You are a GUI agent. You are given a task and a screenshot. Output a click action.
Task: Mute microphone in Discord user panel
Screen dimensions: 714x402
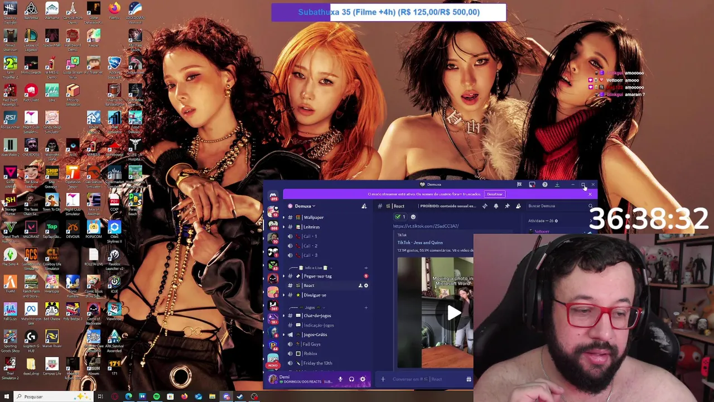point(340,379)
